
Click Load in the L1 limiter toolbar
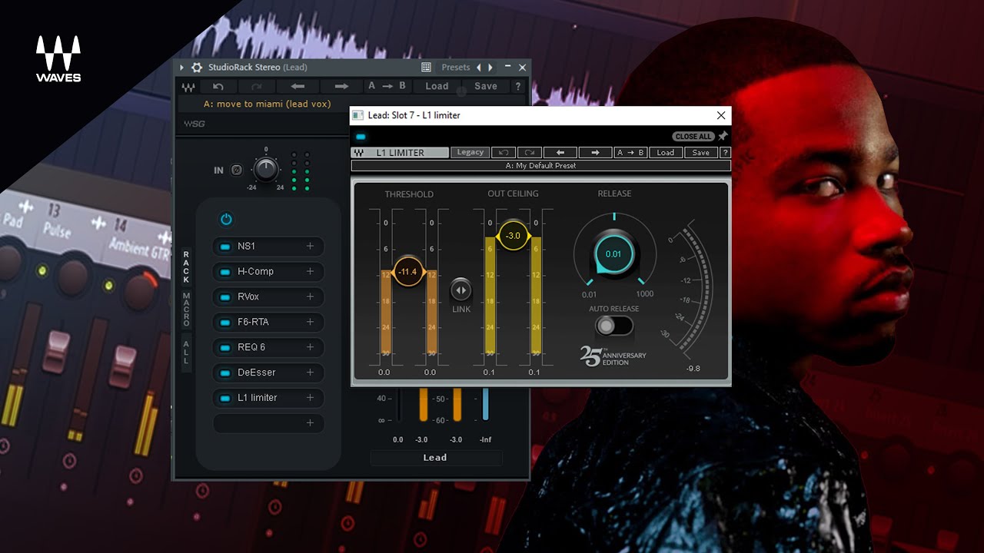pyautogui.click(x=666, y=153)
